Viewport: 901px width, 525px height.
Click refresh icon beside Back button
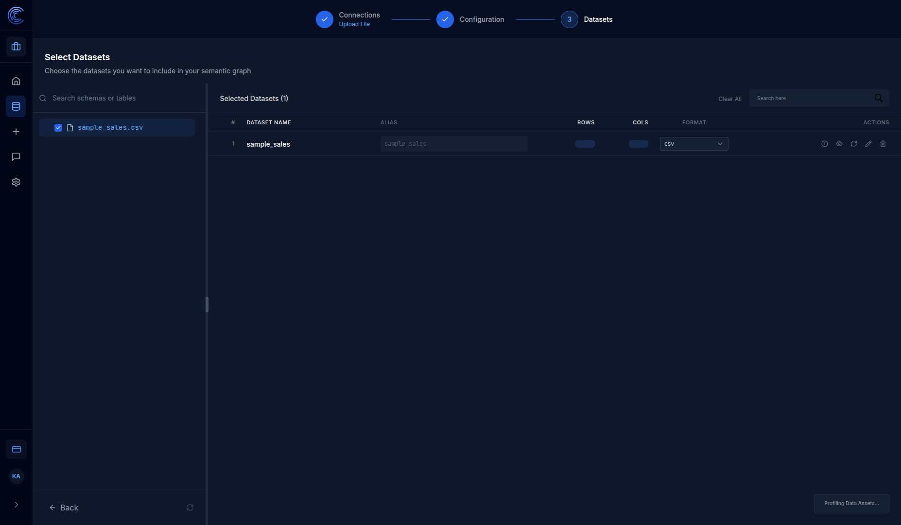(190, 508)
